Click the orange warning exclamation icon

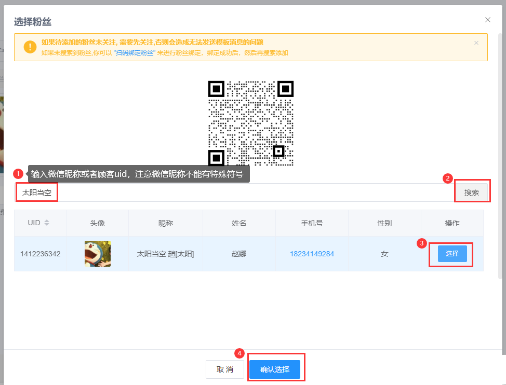[x=30, y=47]
